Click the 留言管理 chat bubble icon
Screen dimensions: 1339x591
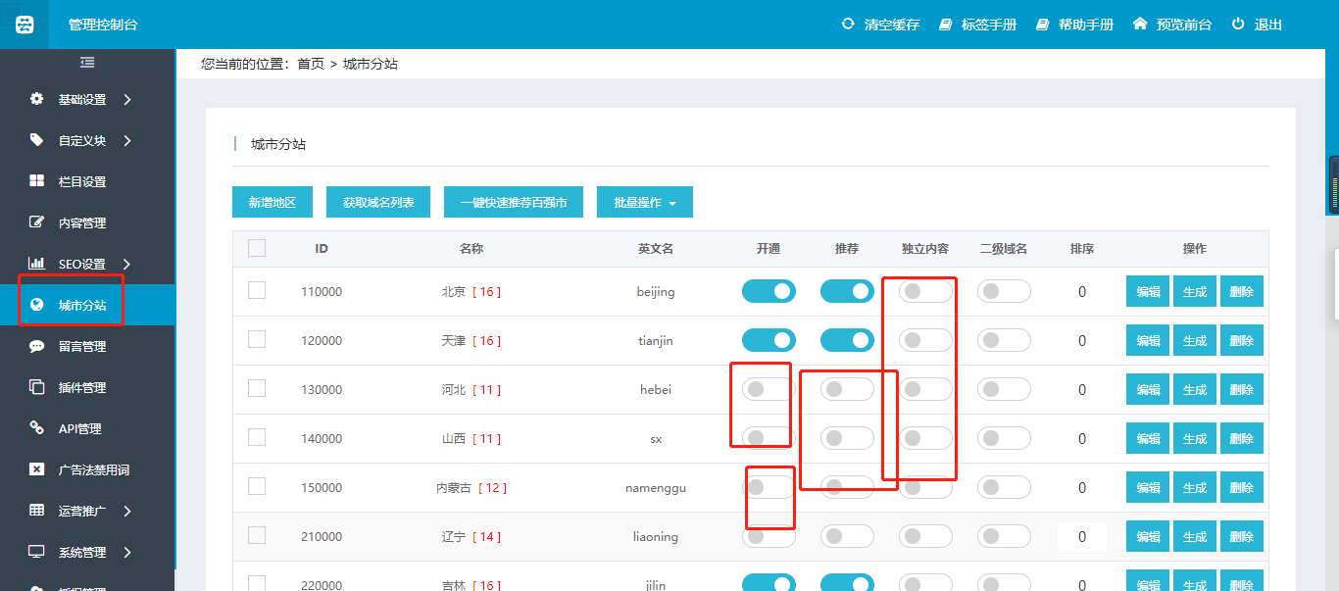(36, 346)
